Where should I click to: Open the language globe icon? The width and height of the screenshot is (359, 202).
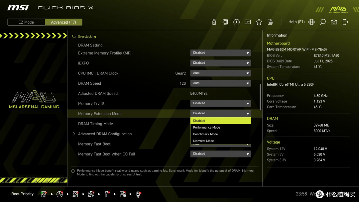tap(311, 22)
